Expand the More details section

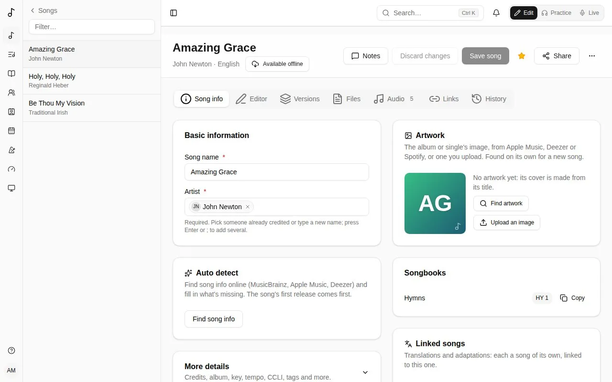[x=365, y=372]
